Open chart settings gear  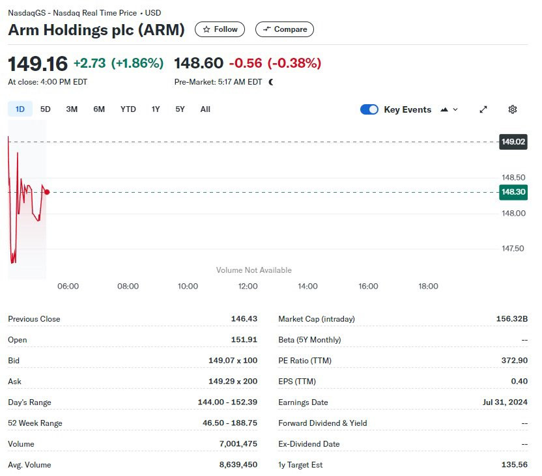(x=513, y=109)
